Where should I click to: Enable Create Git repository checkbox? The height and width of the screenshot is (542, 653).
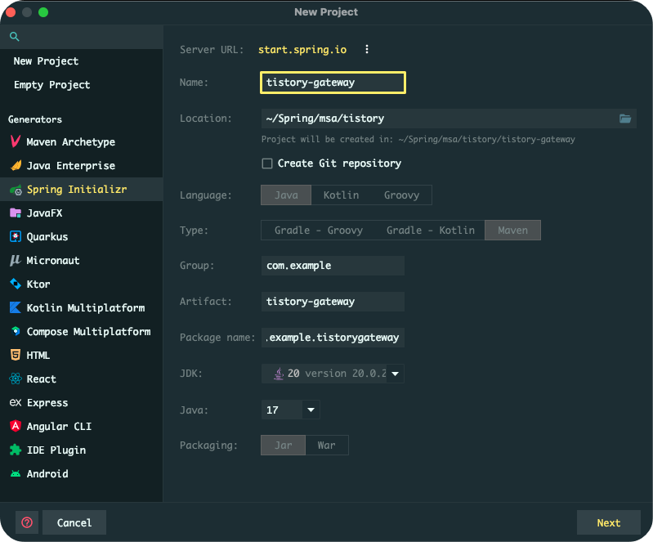[267, 163]
